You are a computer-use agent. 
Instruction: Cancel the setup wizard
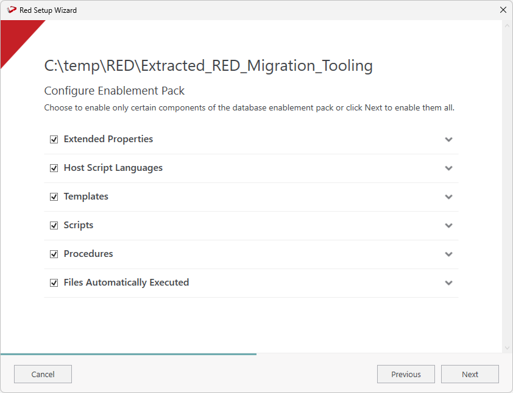click(43, 374)
